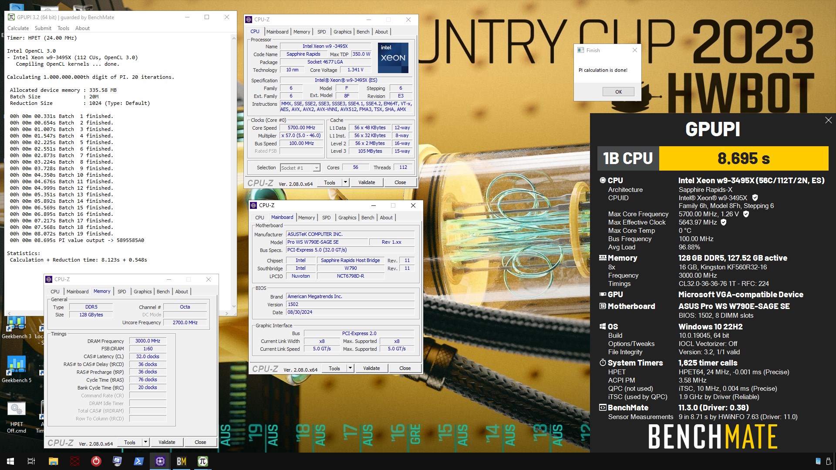Open the Geekbench 5 desktop shortcut
Image resolution: width=836 pixels, height=470 pixels.
17,370
